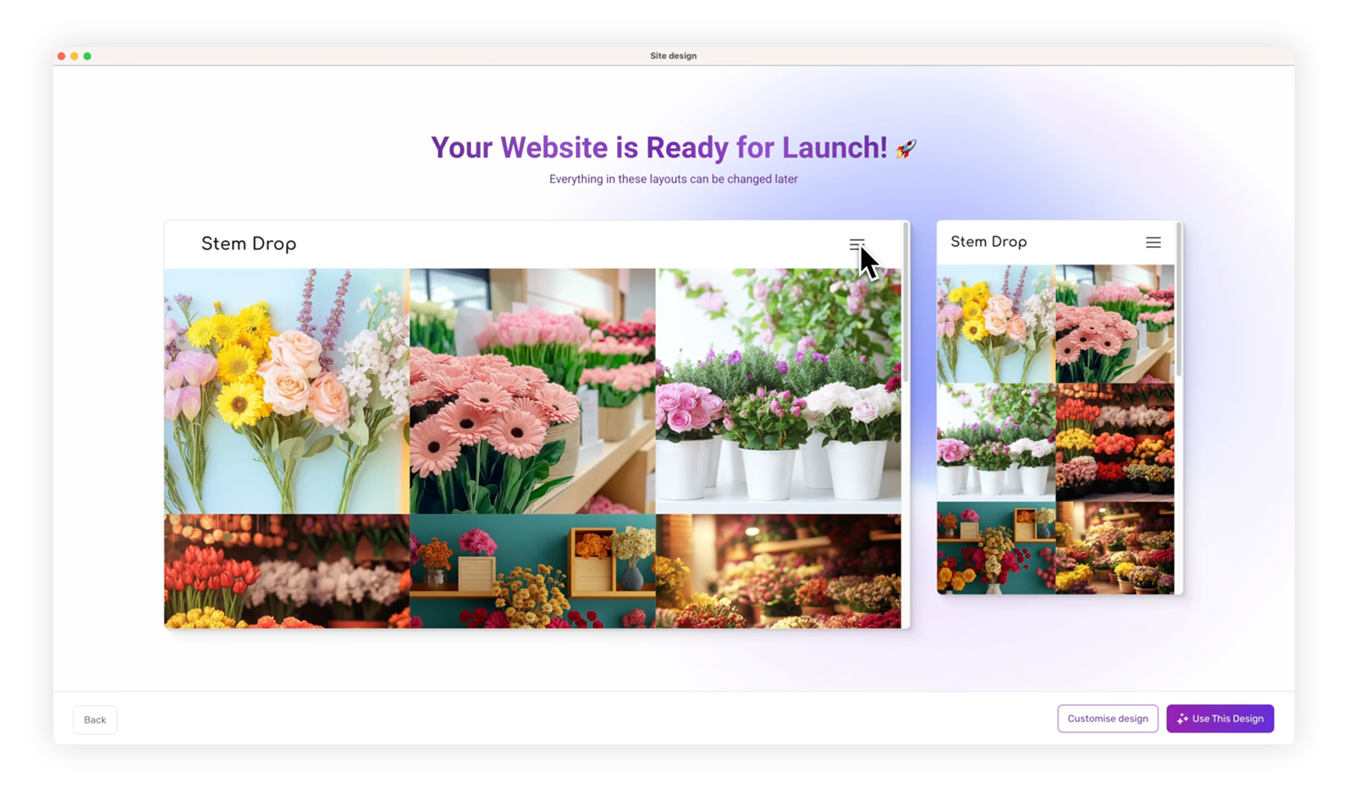The height and width of the screenshot is (809, 1354).
Task: Click the Stem Drop title in mobile preview
Action: click(x=988, y=242)
